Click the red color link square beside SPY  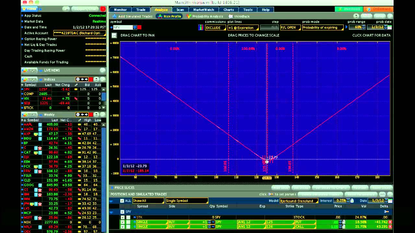coord(139,28)
